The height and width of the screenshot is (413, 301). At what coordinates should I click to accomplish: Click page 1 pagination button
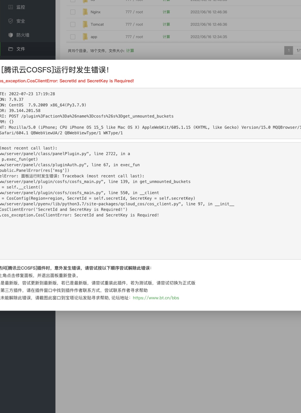coord(289,50)
